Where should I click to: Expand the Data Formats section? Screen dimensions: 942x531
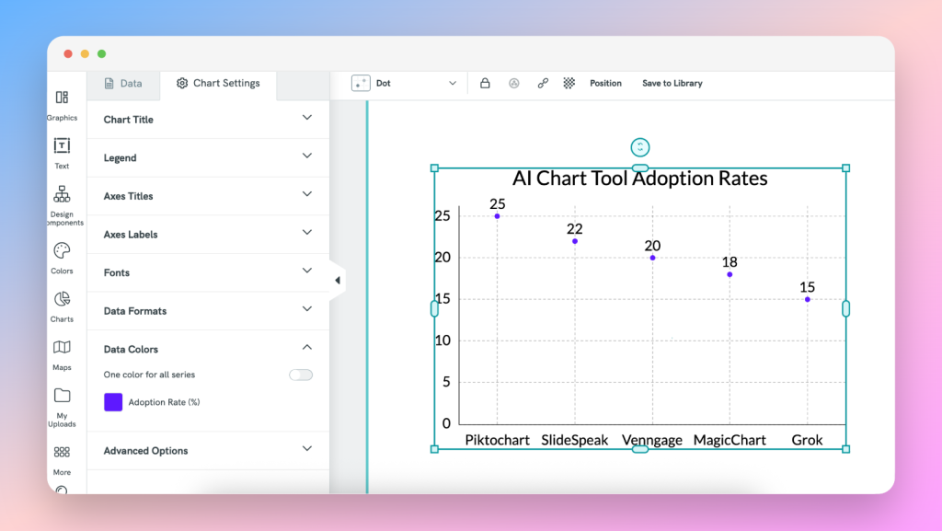(x=208, y=310)
